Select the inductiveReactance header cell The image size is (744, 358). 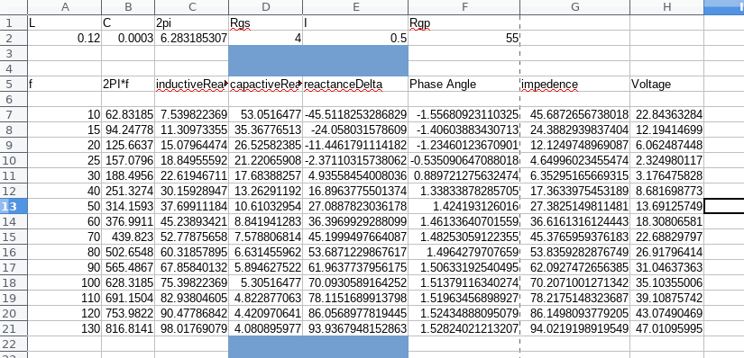coord(192,84)
